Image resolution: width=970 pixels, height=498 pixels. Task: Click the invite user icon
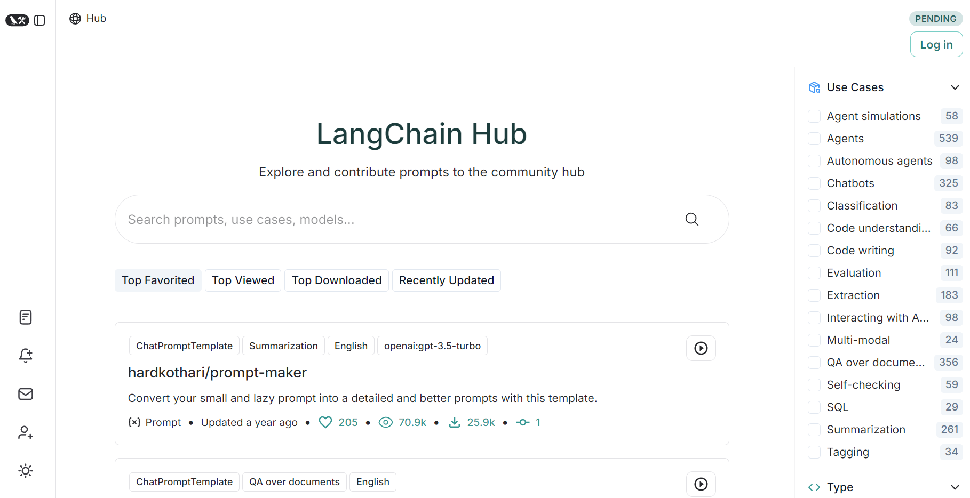click(x=25, y=432)
